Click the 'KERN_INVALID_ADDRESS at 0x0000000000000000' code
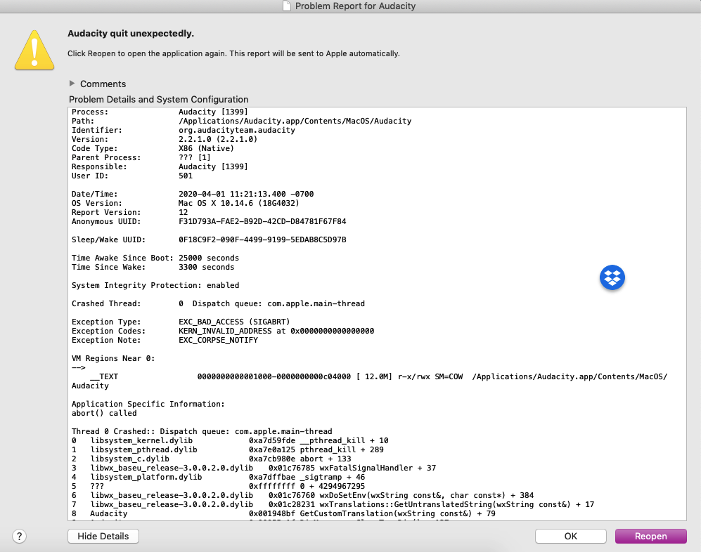The image size is (701, 552). (x=276, y=331)
